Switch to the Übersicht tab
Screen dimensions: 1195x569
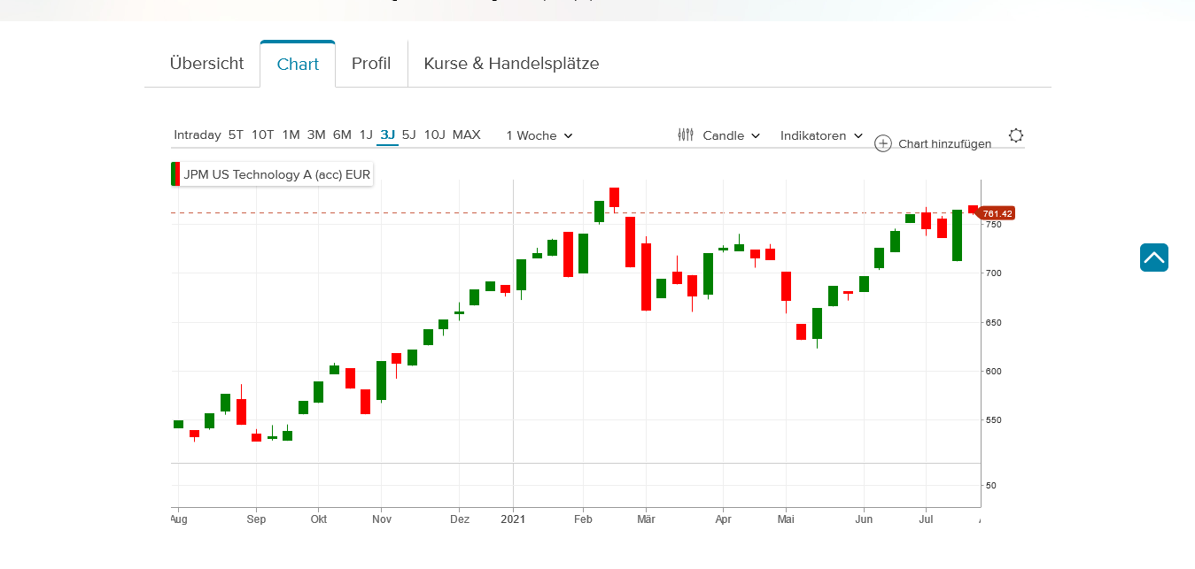(x=206, y=64)
